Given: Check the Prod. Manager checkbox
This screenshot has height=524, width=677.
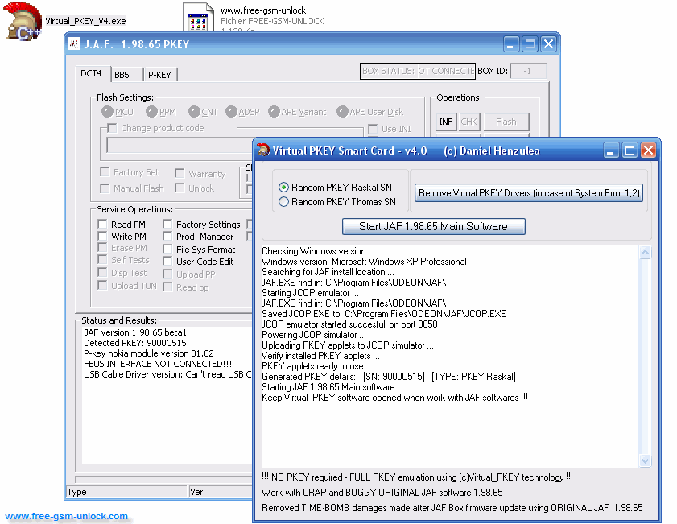Looking at the screenshot, I should coord(167,237).
